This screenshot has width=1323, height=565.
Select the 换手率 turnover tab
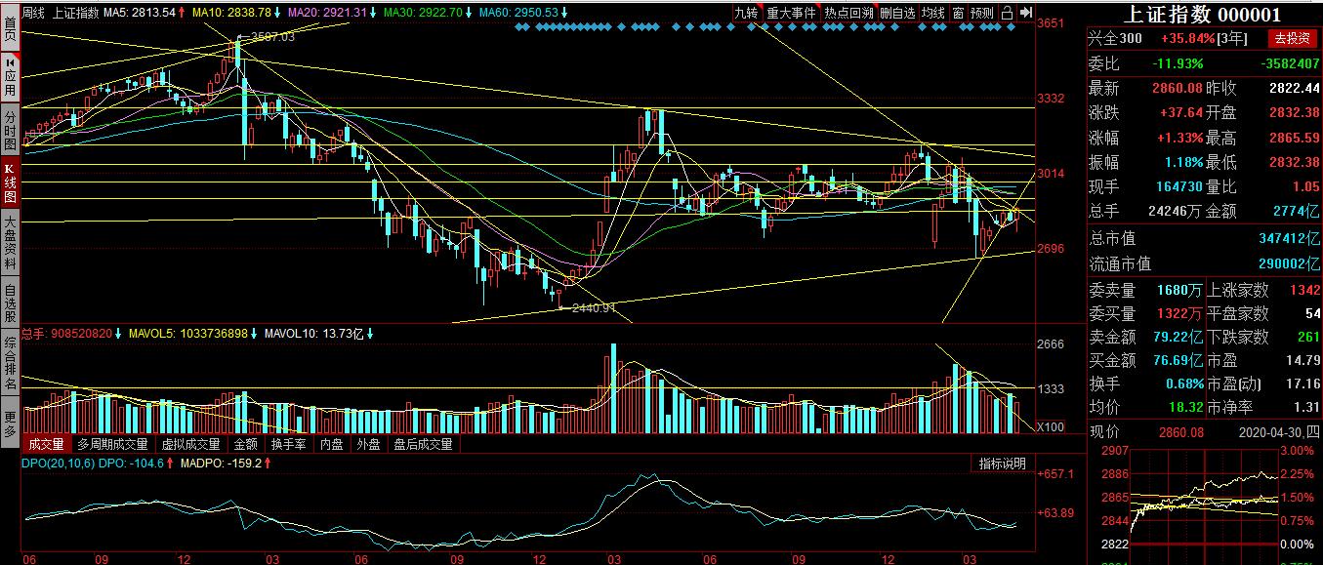tap(289, 444)
